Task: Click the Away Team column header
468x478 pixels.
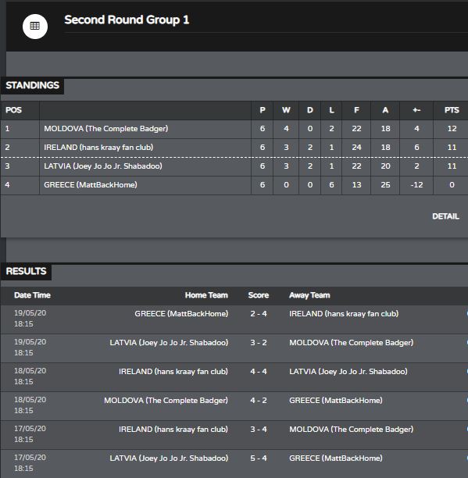Action: click(x=309, y=295)
